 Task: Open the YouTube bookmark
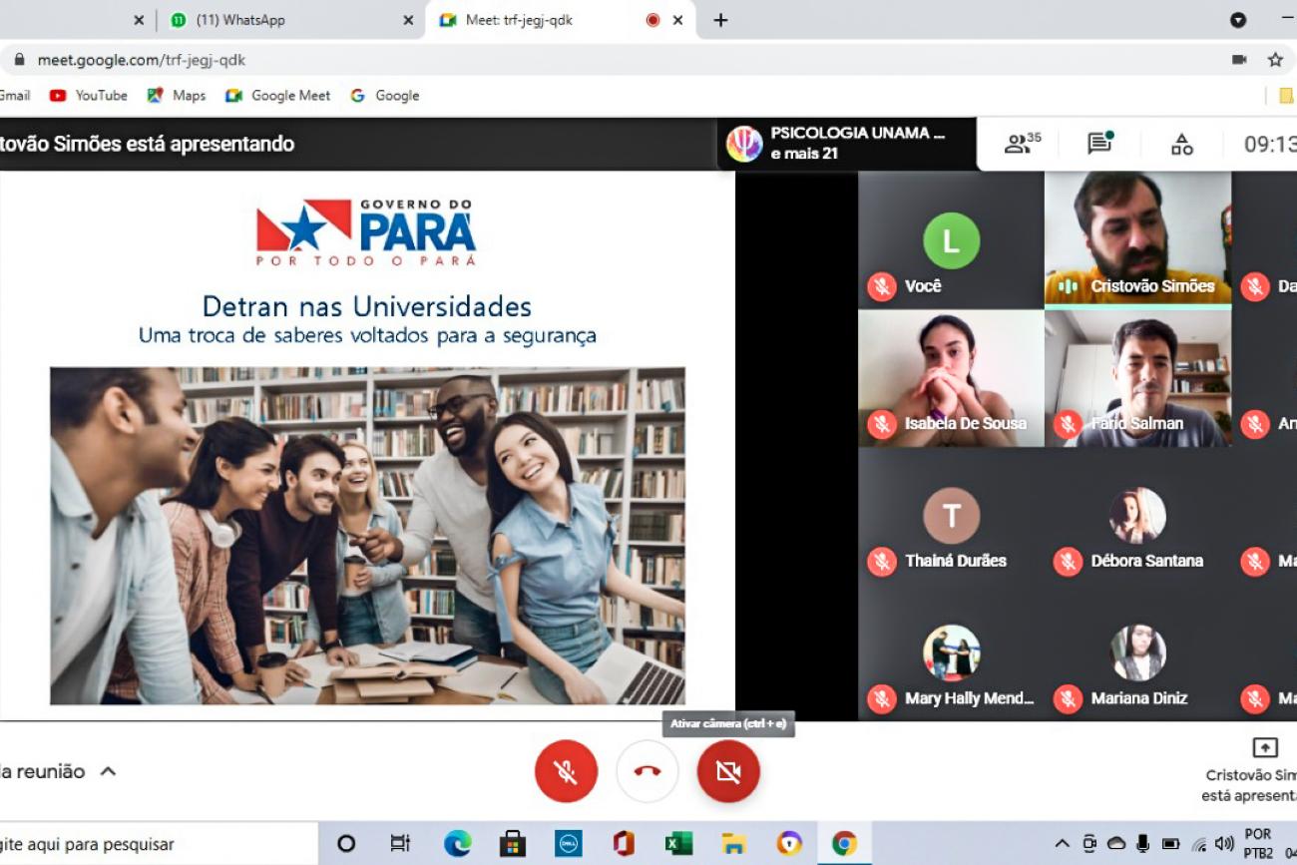click(90, 96)
